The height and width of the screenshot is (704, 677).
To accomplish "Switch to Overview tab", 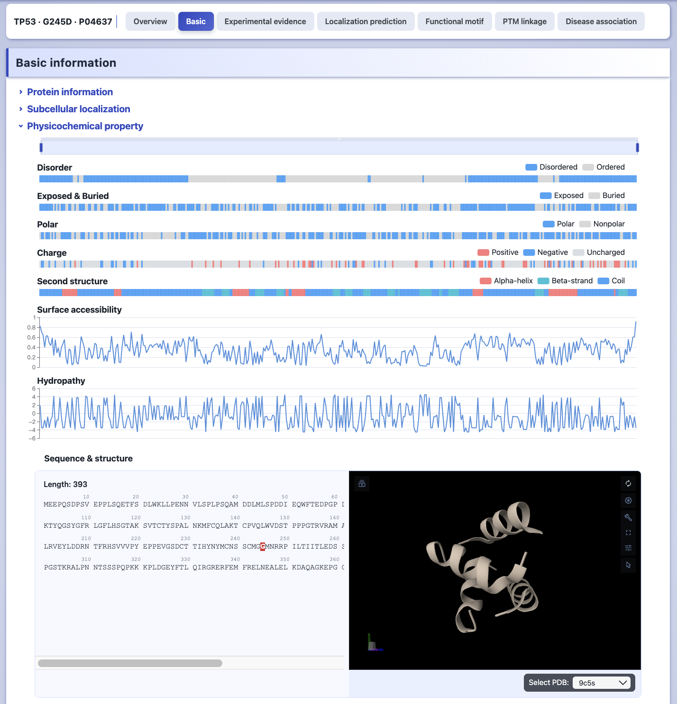I will [x=150, y=21].
